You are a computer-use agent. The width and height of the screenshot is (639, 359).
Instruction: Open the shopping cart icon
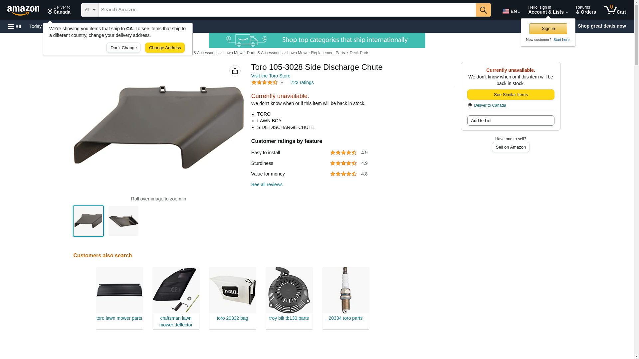[615, 10]
